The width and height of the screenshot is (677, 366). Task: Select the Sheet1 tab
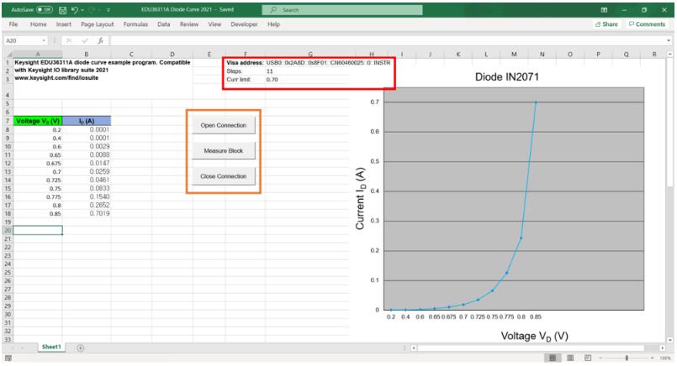click(x=52, y=347)
